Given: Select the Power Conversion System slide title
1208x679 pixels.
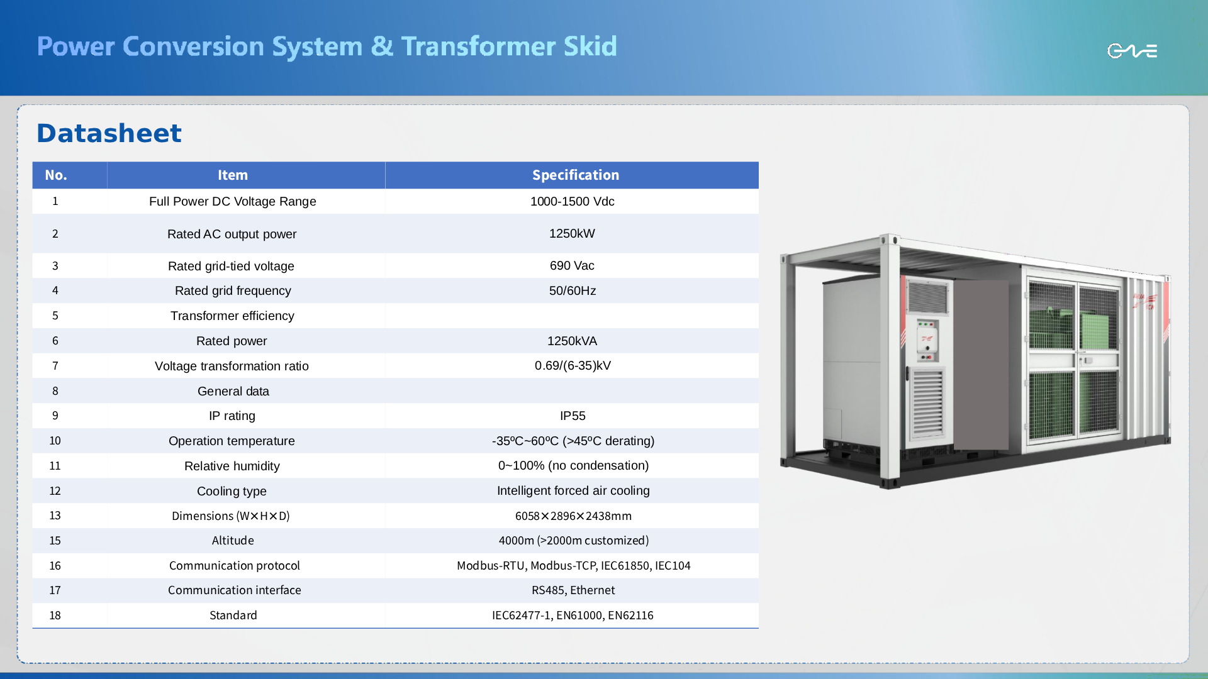Looking at the screenshot, I should [327, 47].
